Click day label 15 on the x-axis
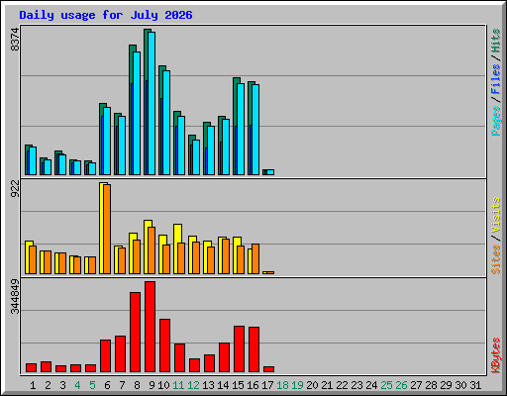The height and width of the screenshot is (396, 507). (238, 385)
